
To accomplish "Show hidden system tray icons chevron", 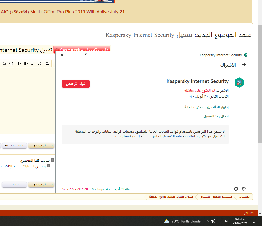I will (207, 221).
